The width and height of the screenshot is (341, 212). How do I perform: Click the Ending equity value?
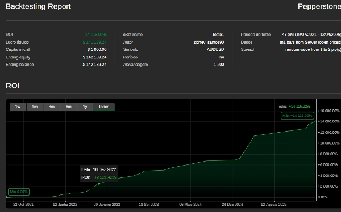pos(94,57)
